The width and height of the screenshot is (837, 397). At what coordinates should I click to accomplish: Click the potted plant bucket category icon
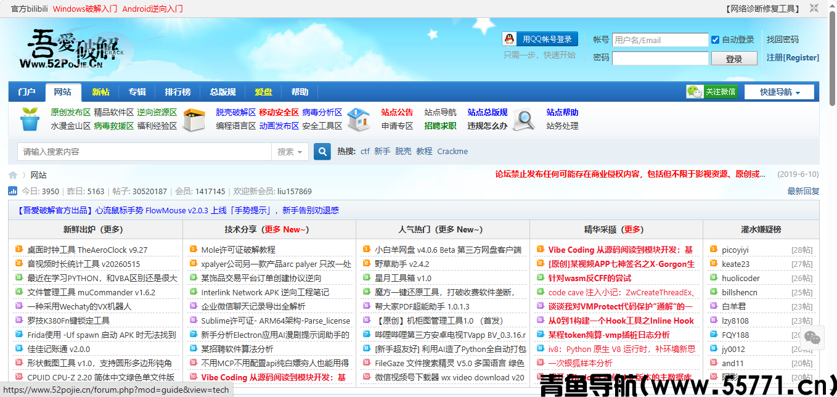(29, 119)
